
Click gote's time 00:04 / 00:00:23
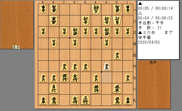tap(155, 18)
